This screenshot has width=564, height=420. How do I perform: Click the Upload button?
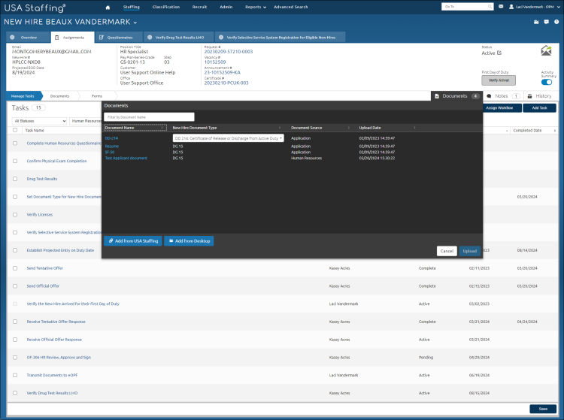coord(470,251)
